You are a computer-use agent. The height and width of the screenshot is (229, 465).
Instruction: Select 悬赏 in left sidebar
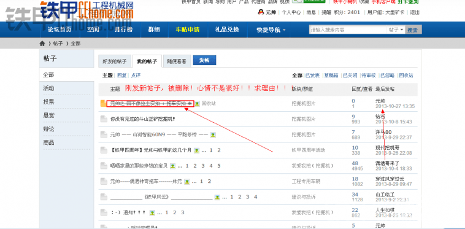(48, 115)
